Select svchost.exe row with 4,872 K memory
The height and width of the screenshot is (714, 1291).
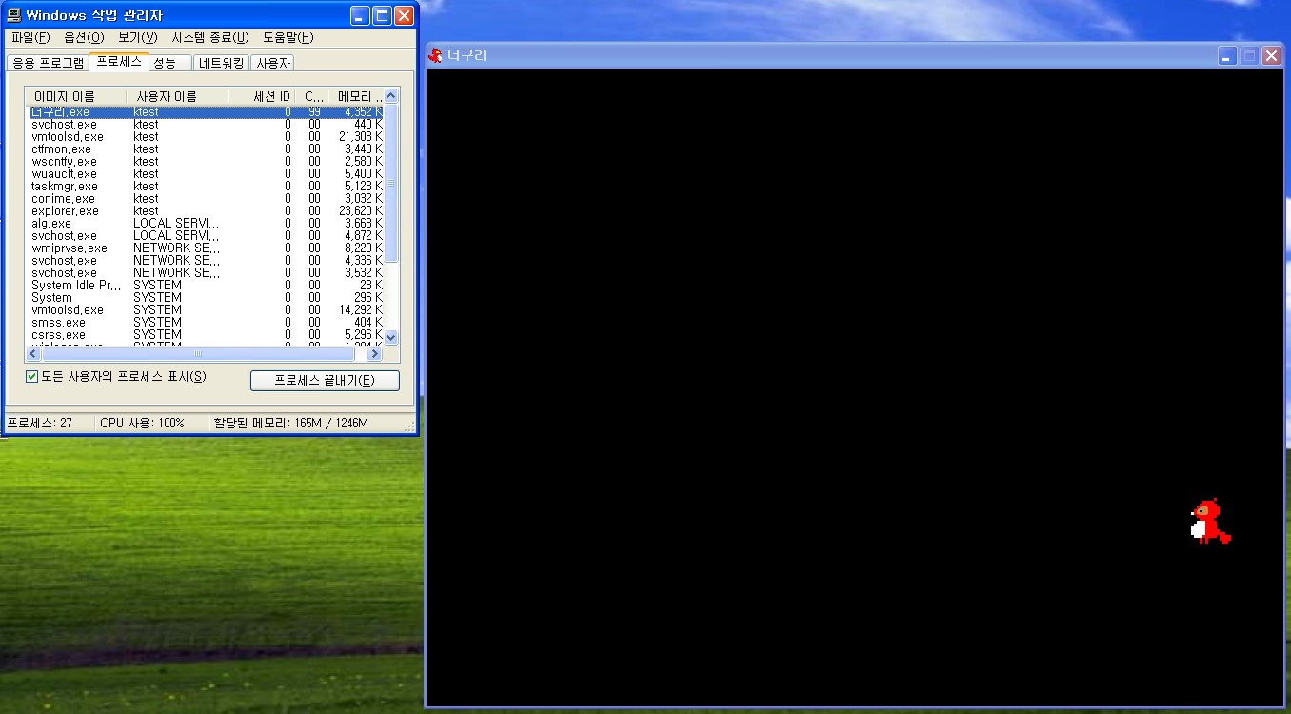(x=205, y=235)
